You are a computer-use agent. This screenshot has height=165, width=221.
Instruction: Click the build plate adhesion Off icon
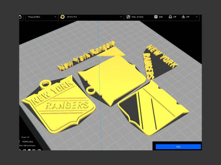[x=183, y=17]
